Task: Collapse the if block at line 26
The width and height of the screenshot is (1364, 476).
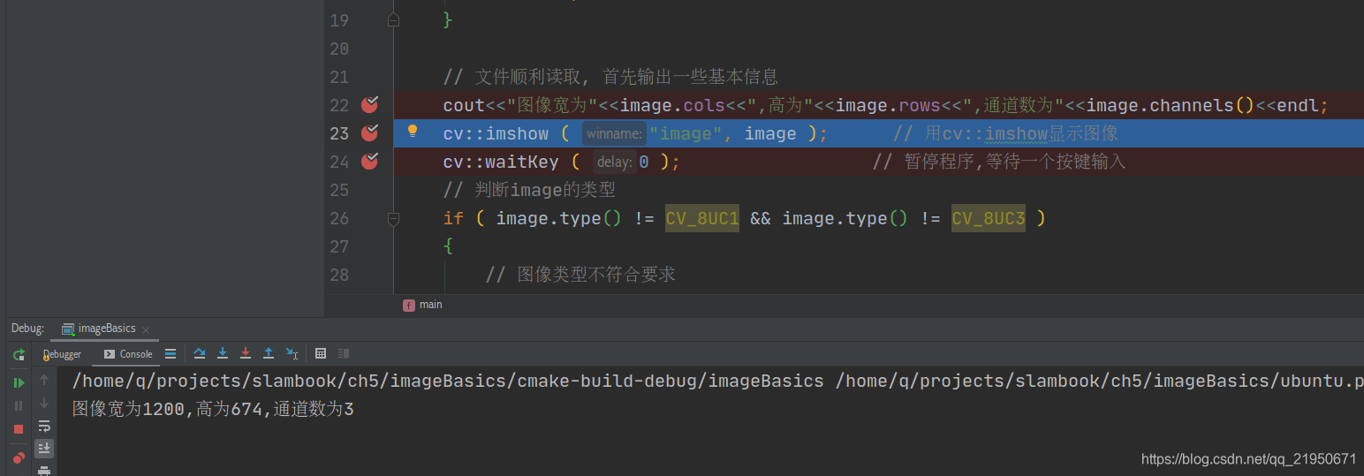Action: pos(394,218)
